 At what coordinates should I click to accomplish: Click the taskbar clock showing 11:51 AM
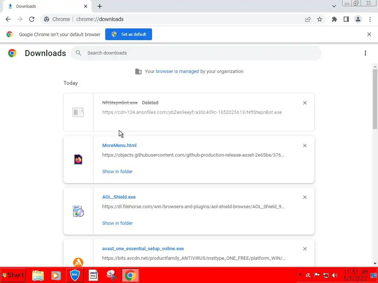click(355, 275)
